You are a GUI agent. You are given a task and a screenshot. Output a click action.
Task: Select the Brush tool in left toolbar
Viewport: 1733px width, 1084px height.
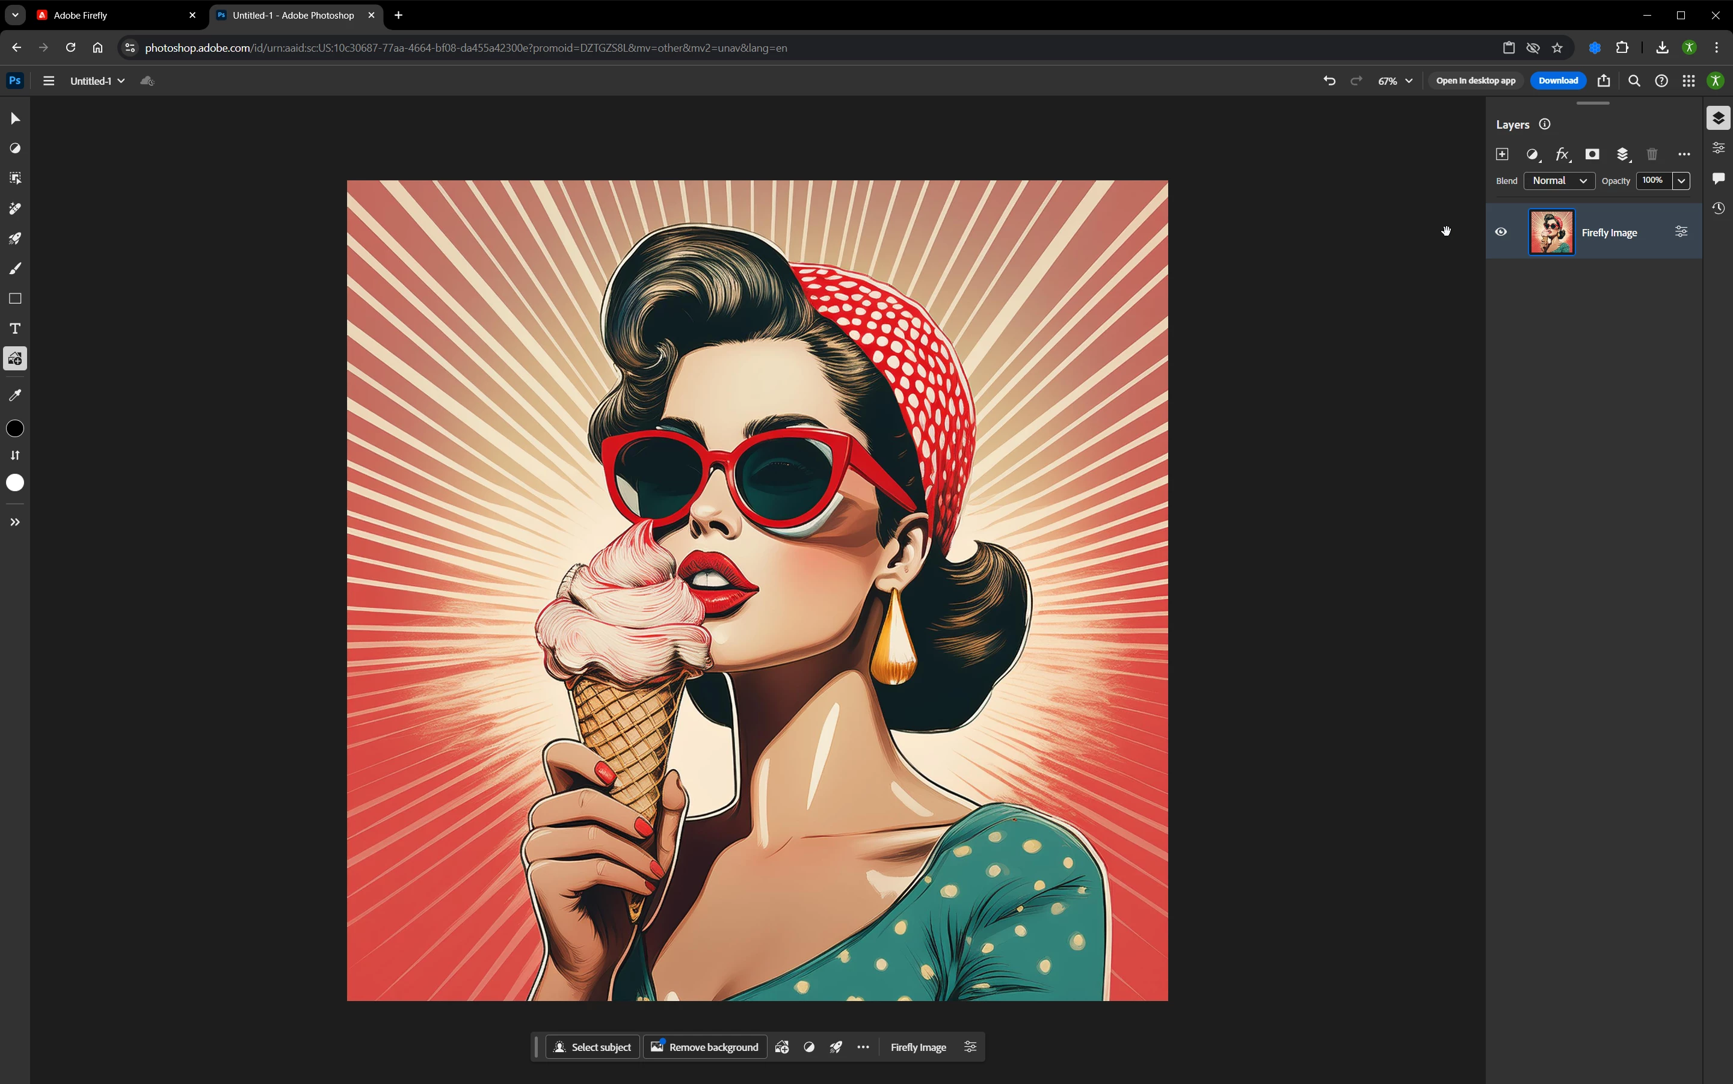[15, 269]
